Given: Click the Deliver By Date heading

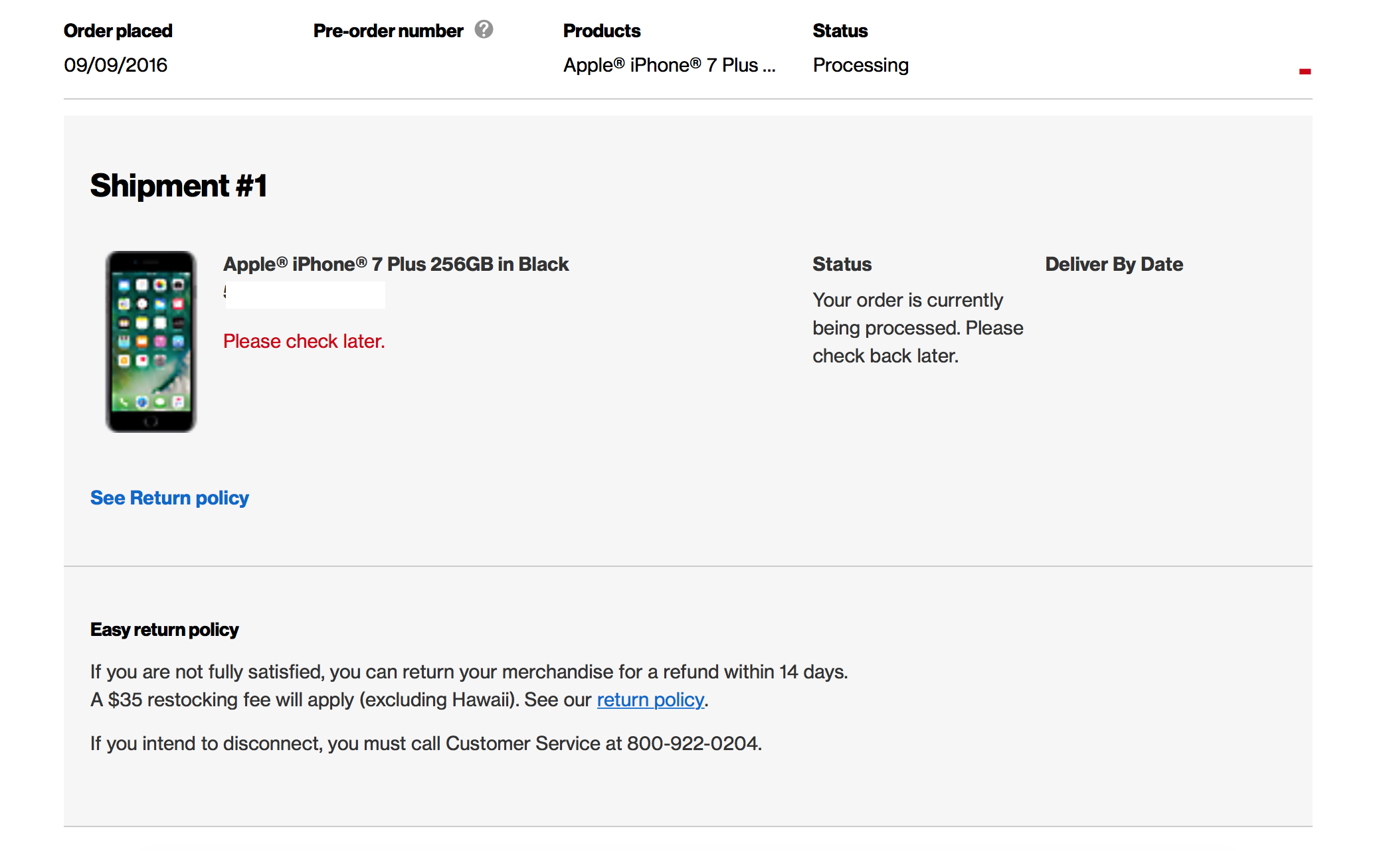Looking at the screenshot, I should tap(1114, 264).
